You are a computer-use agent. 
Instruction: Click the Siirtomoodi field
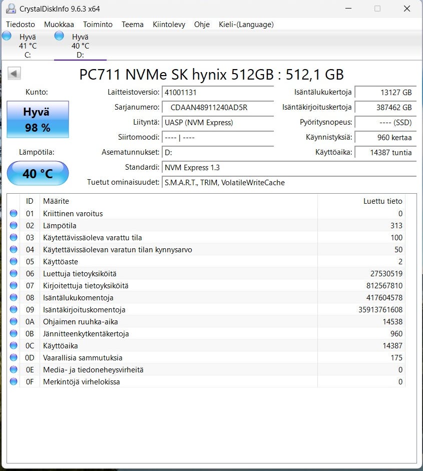pos(218,137)
